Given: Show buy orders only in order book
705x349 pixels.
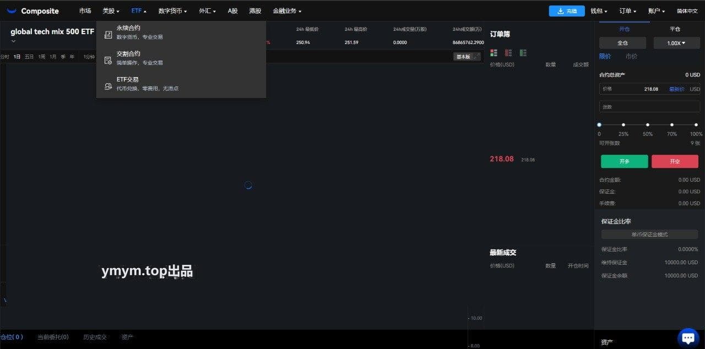Looking at the screenshot, I should click(x=523, y=53).
